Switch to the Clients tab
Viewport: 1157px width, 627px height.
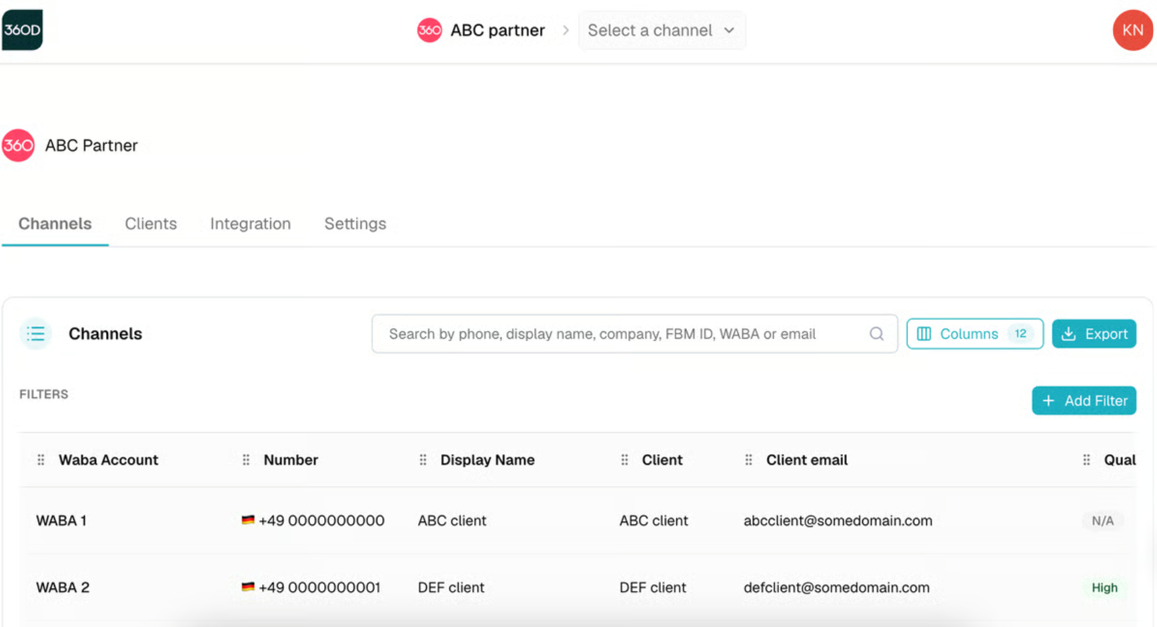151,223
